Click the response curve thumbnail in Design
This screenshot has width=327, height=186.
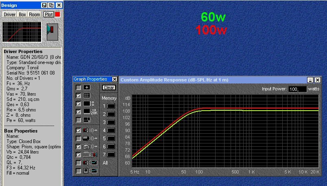22,32
